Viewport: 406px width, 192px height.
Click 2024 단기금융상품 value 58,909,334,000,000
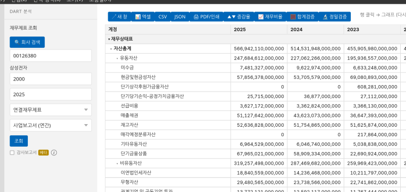pos(317,154)
